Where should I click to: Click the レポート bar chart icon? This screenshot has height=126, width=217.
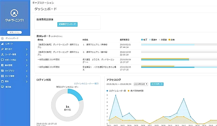click(x=3, y=44)
